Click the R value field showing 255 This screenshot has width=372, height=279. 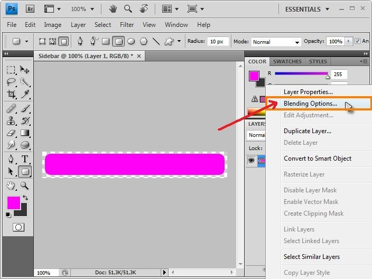coord(339,75)
